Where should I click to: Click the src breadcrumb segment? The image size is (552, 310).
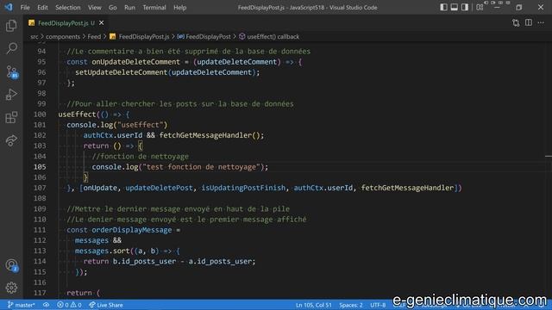coord(34,36)
